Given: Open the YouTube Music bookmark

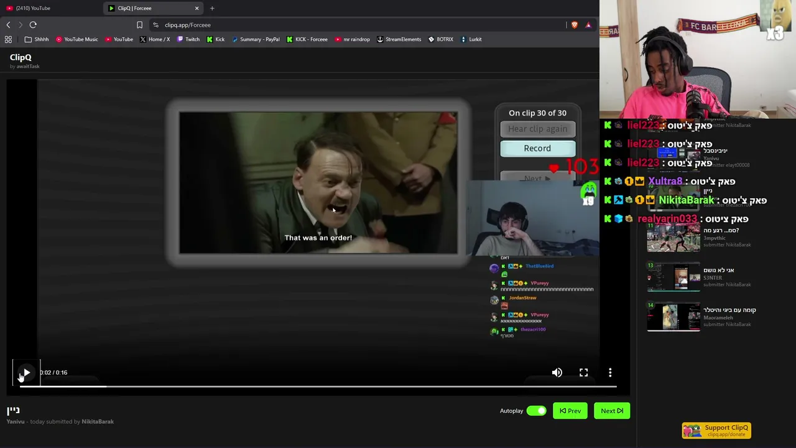Looking at the screenshot, I should 77,39.
